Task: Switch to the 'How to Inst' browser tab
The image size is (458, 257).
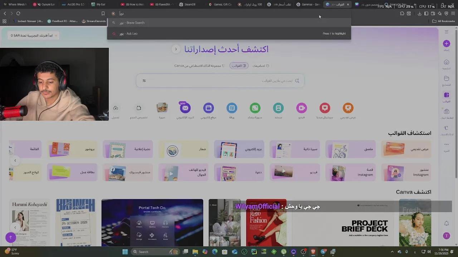Action: click(x=132, y=4)
